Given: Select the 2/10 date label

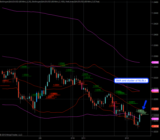Looking at the screenshot, I should point(73,138).
